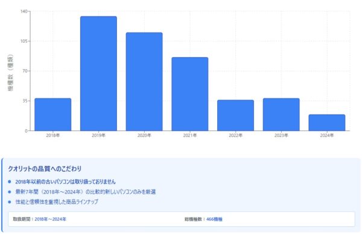Image resolution: width=362 pixels, height=234 pixels.
Task: Select the 2021年 bar
Action: pyautogui.click(x=190, y=94)
